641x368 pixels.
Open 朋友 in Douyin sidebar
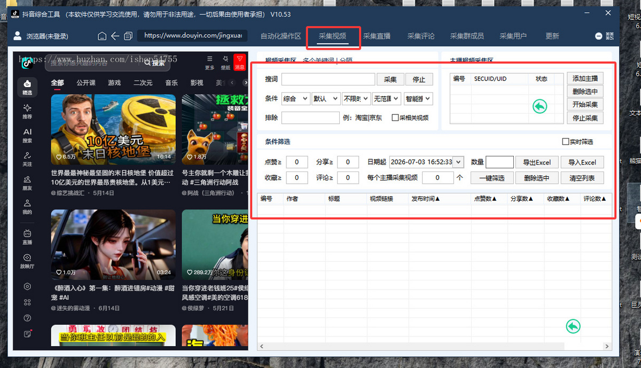[27, 183]
